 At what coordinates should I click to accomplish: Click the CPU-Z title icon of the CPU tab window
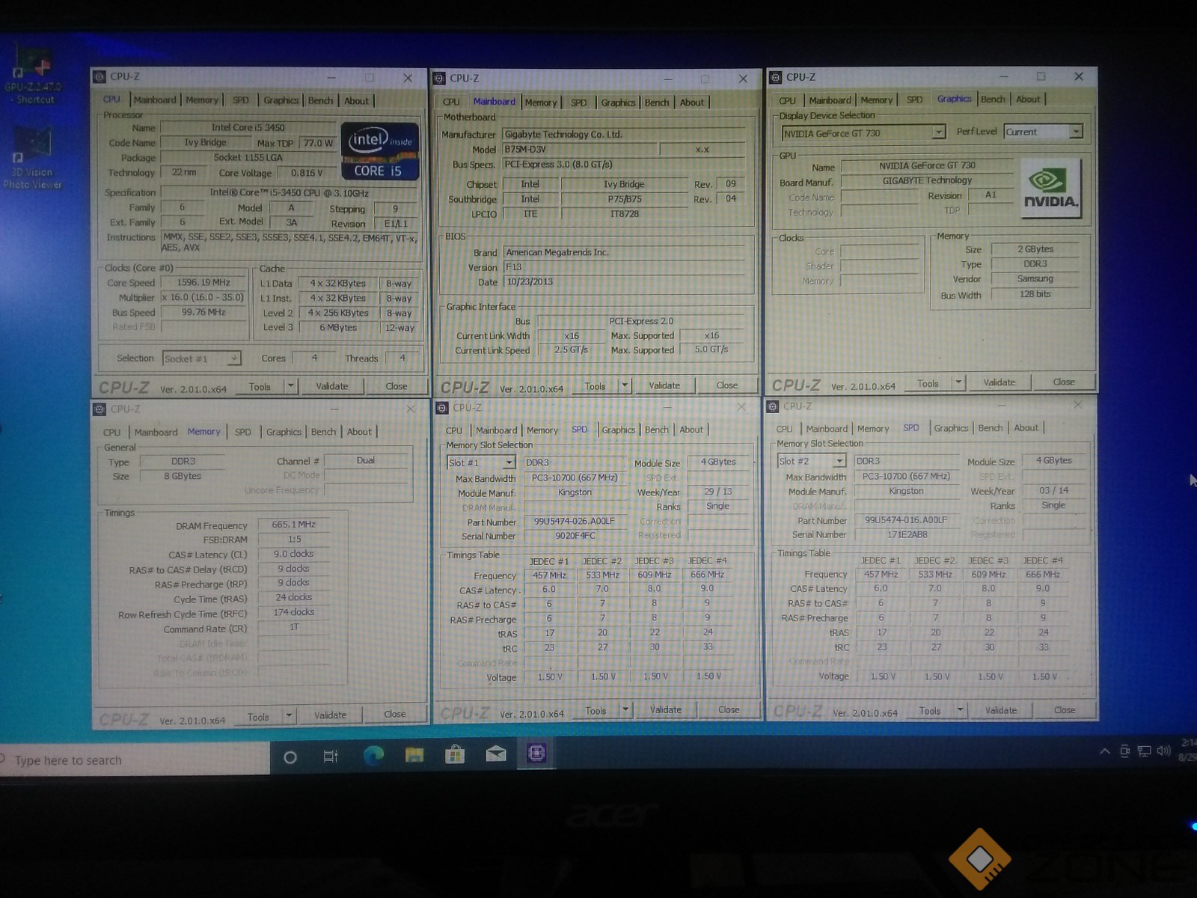(x=100, y=76)
